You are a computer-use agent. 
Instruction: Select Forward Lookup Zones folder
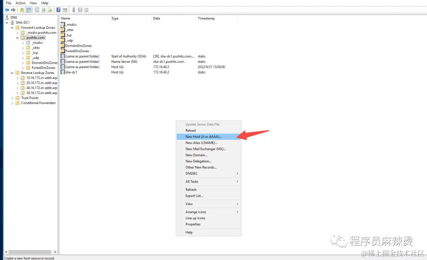38,28
